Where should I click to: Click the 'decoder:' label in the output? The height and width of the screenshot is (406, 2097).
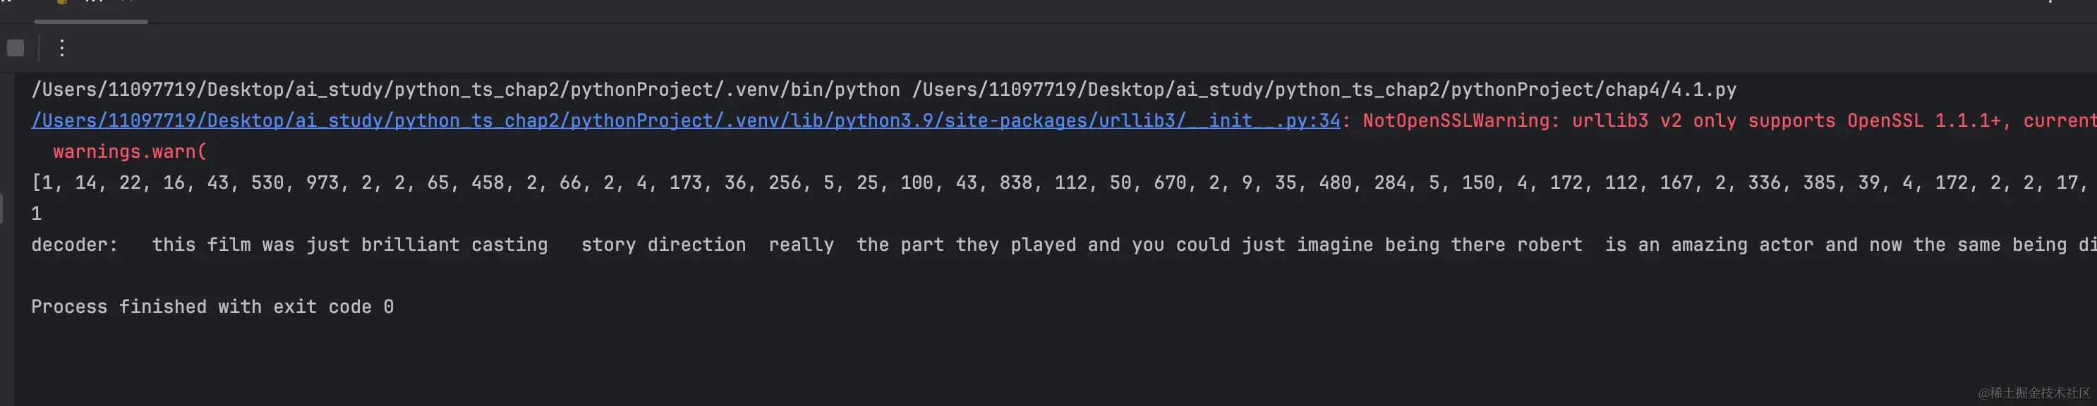point(75,245)
